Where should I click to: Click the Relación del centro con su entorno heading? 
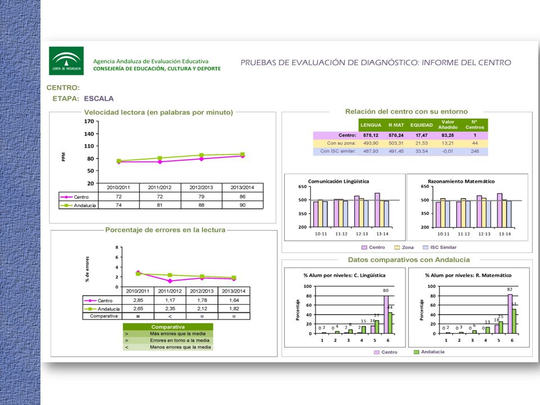pyautogui.click(x=406, y=111)
